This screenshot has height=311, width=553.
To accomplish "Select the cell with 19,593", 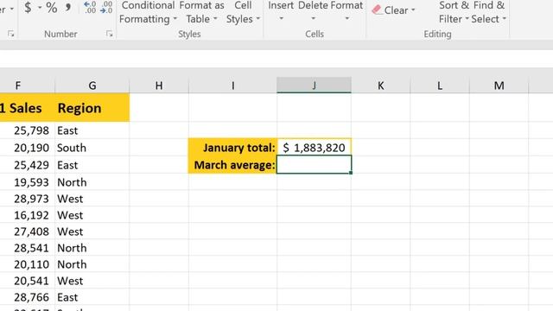I will [x=28, y=182].
